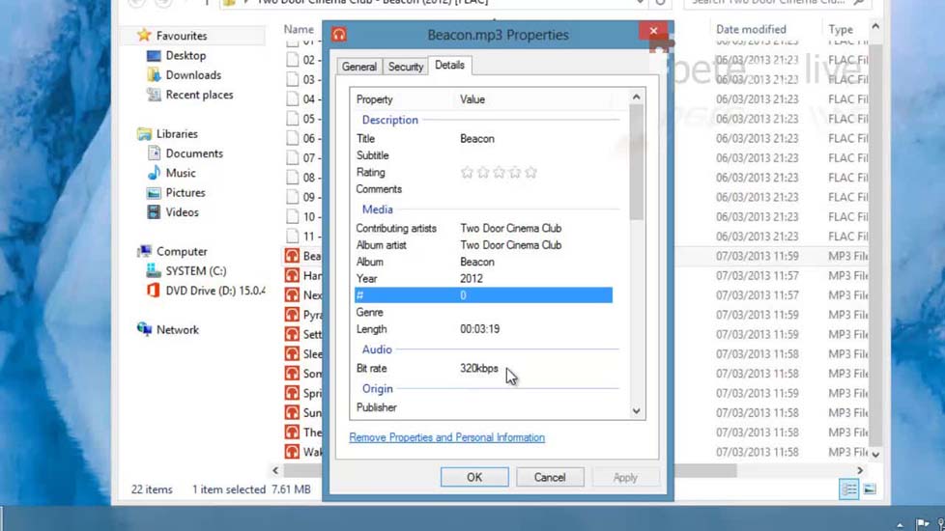This screenshot has height=531, width=945.
Task: Click Explorer horizontal scroll left arrow
Action: [275, 470]
